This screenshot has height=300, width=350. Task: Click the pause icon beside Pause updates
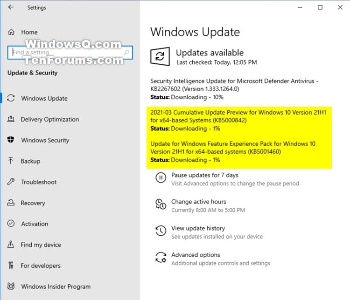tap(161, 177)
